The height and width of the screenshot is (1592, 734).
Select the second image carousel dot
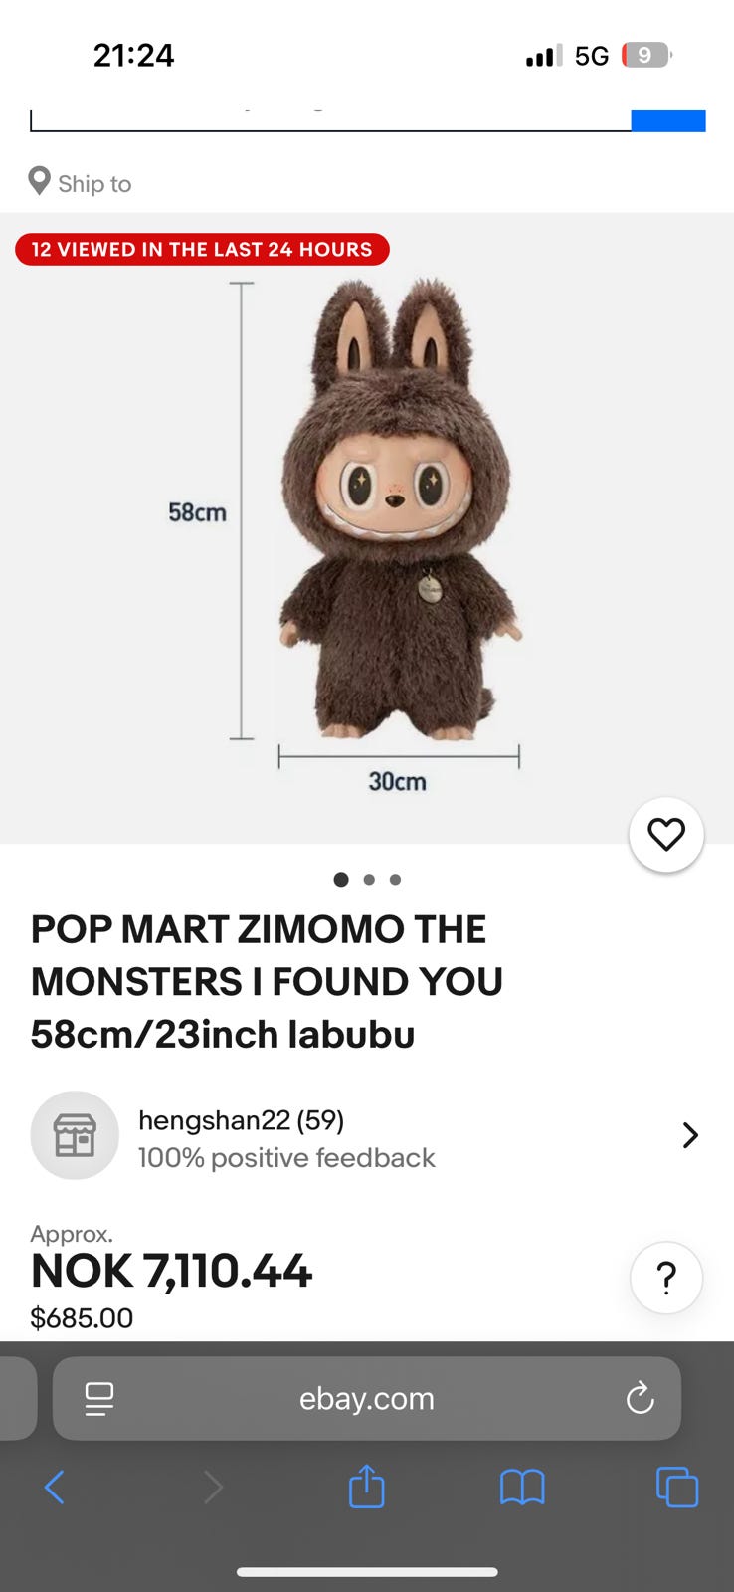point(369,880)
